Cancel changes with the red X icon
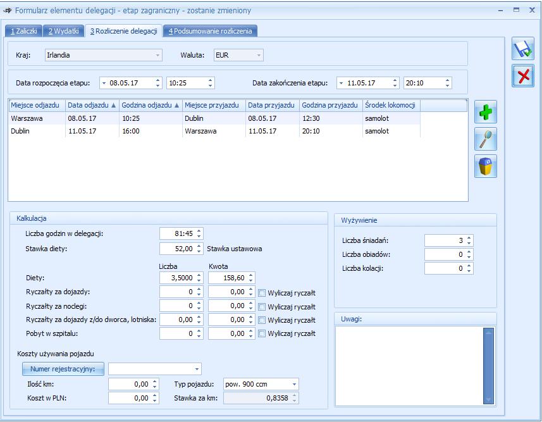This screenshot has width=542, height=422. click(522, 76)
